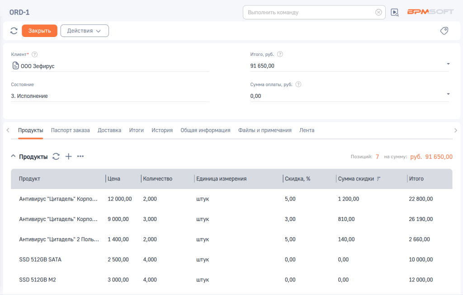
Task: Open client link ООО Зефирус
Action: pyautogui.click(x=38, y=66)
